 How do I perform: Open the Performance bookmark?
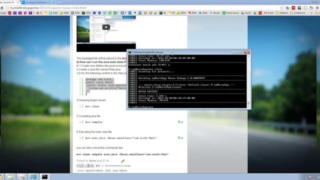click(230, 13)
